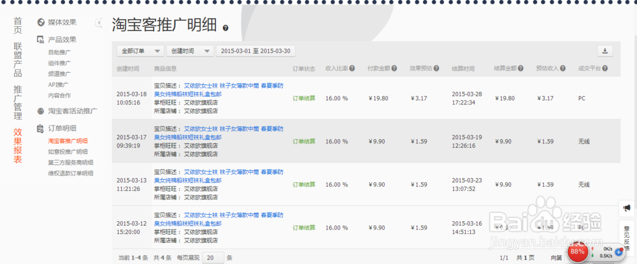Click the 1/1 page indicator
This screenshot has width=637, height=264.
click(504, 258)
